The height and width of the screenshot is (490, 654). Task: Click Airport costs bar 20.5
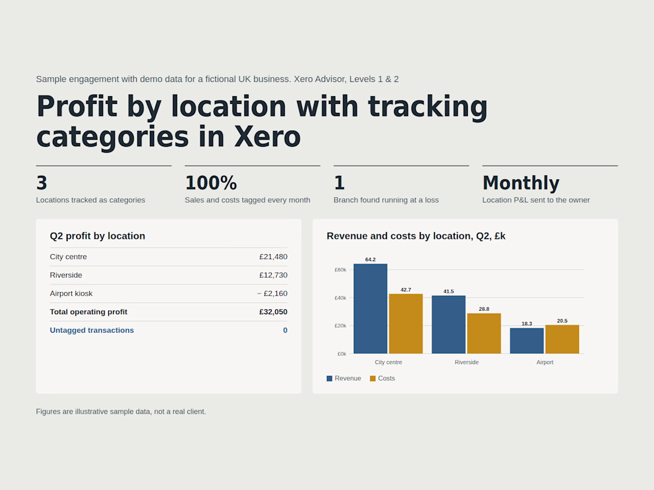point(562,339)
